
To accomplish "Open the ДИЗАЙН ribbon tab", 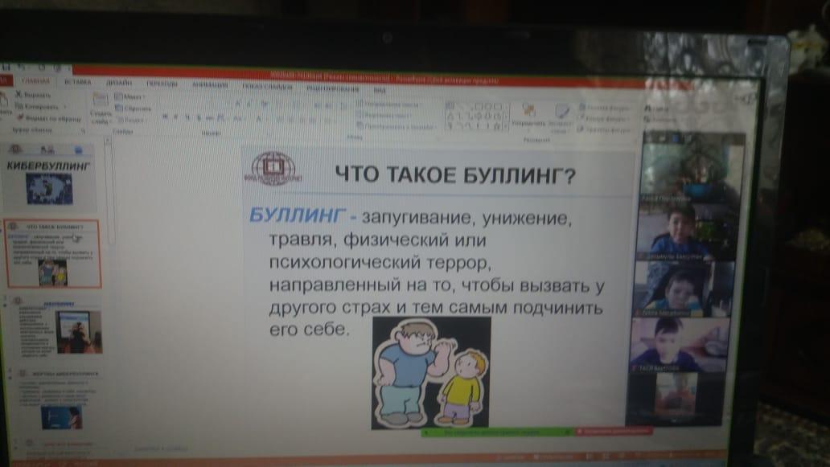I will (x=118, y=83).
